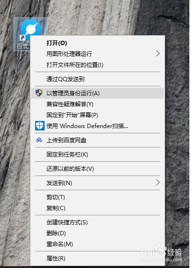Select 固定到任务栏(K)

tap(97, 155)
